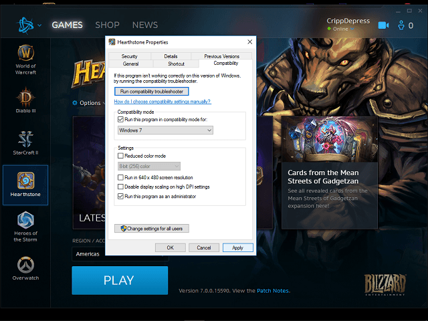Click the Options gear icon

pos(75,103)
